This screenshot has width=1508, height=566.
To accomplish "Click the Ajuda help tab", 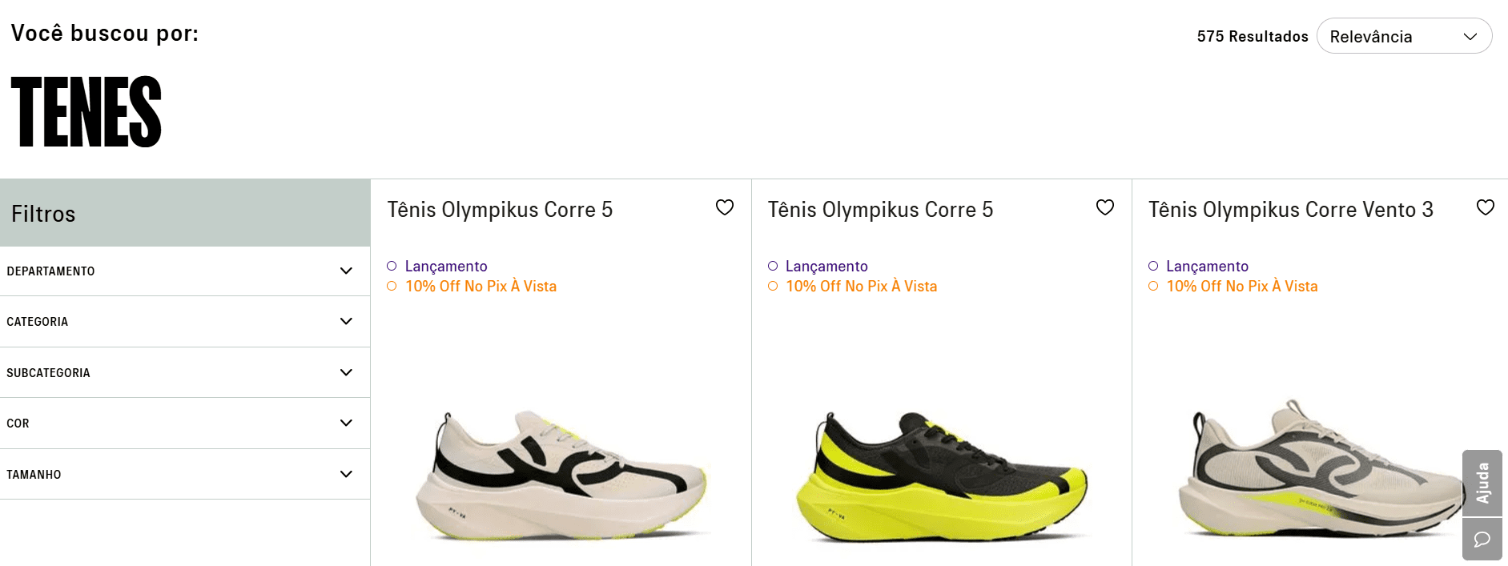I will 1482,483.
